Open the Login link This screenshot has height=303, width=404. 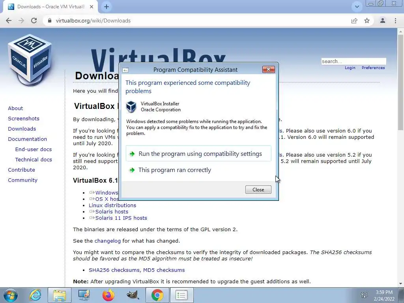click(350, 68)
